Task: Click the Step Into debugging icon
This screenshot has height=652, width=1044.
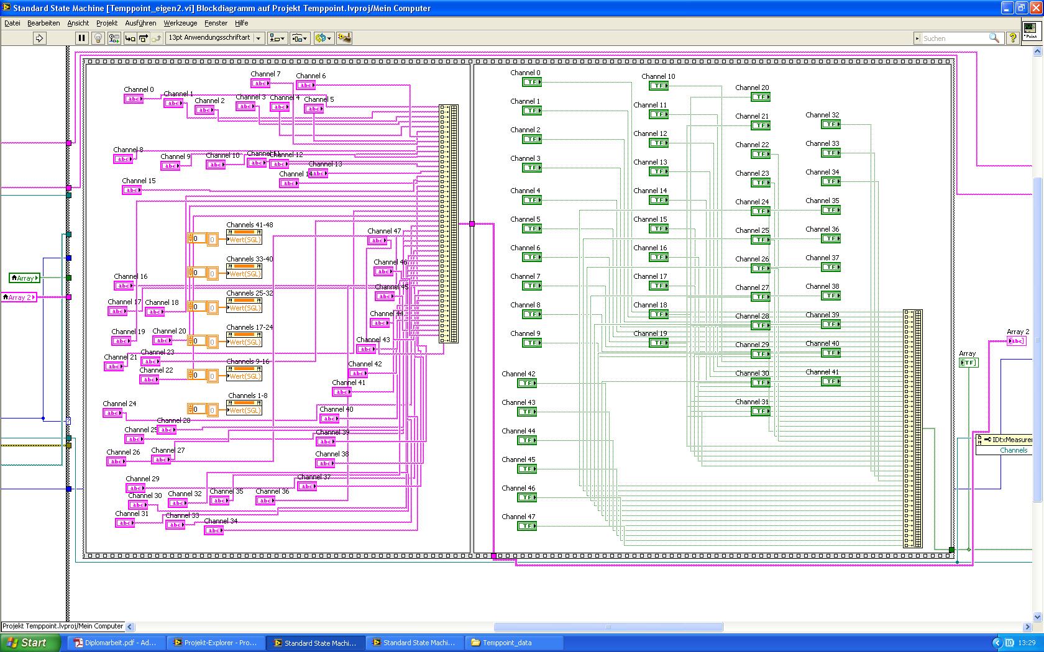Action: (x=130, y=38)
